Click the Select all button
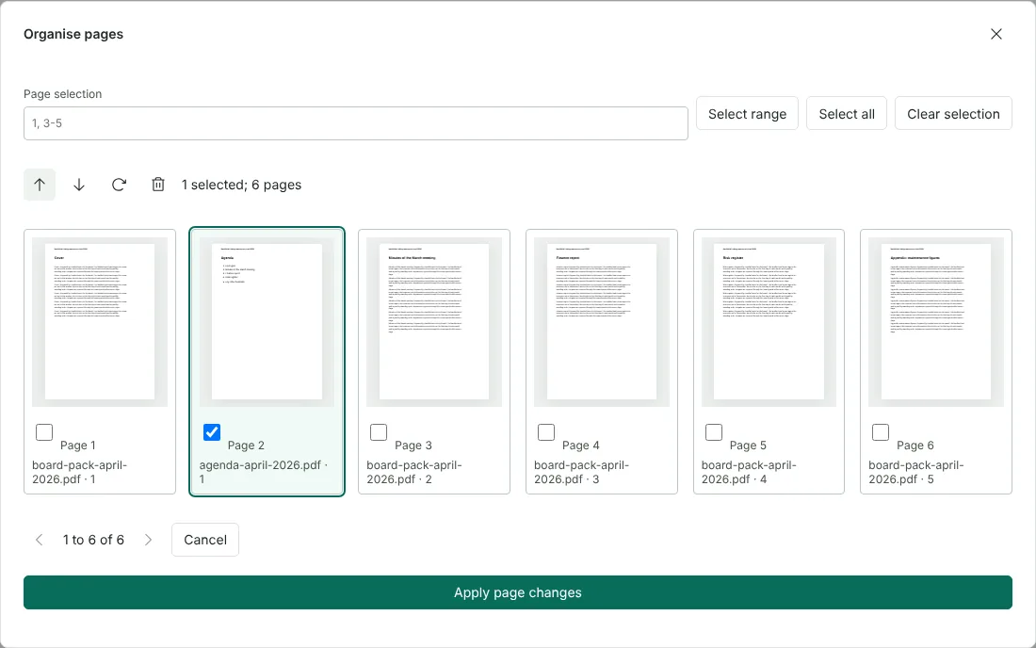This screenshot has width=1036, height=648. pos(847,114)
